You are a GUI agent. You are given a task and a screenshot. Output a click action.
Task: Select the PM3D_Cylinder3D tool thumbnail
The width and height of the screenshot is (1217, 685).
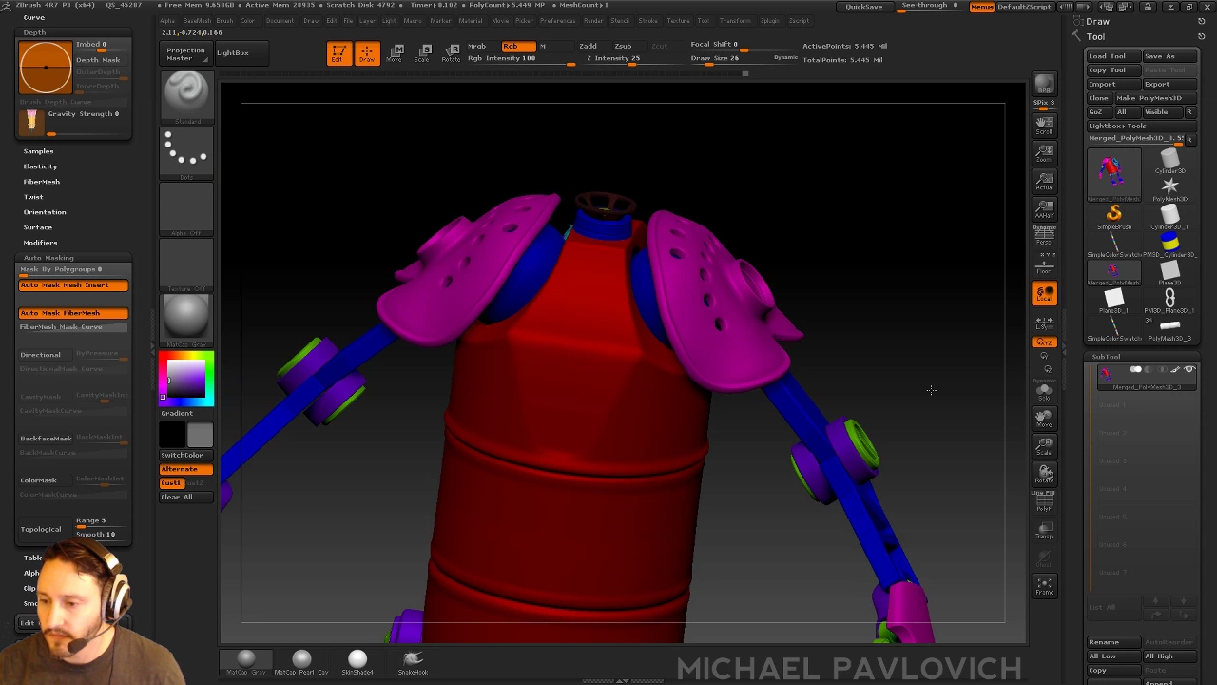pos(1169,245)
